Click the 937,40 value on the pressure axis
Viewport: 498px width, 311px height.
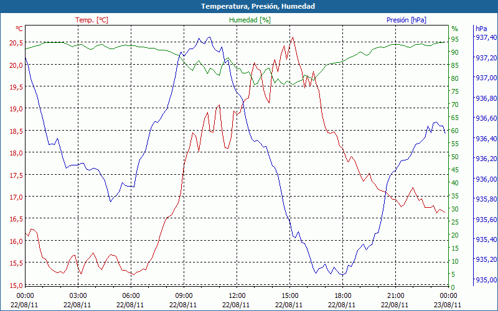[x=486, y=37]
